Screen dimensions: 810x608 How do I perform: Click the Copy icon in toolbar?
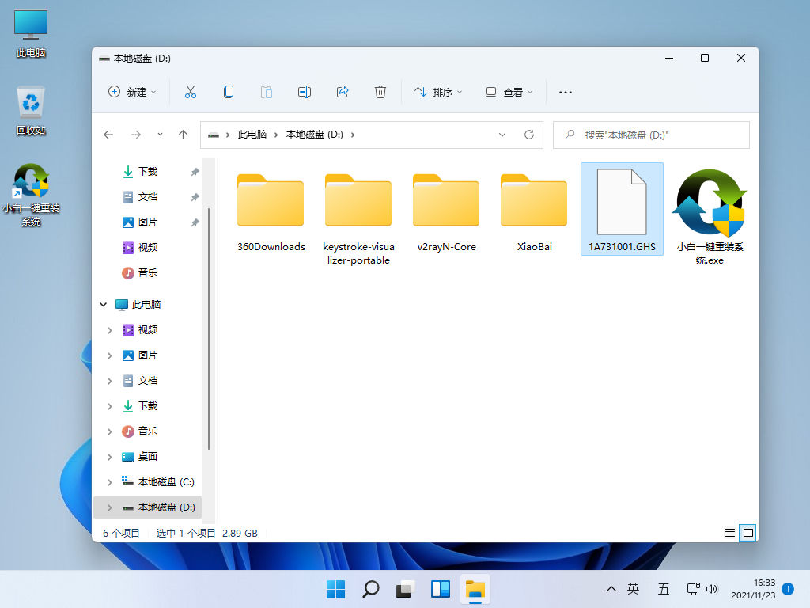coord(229,92)
